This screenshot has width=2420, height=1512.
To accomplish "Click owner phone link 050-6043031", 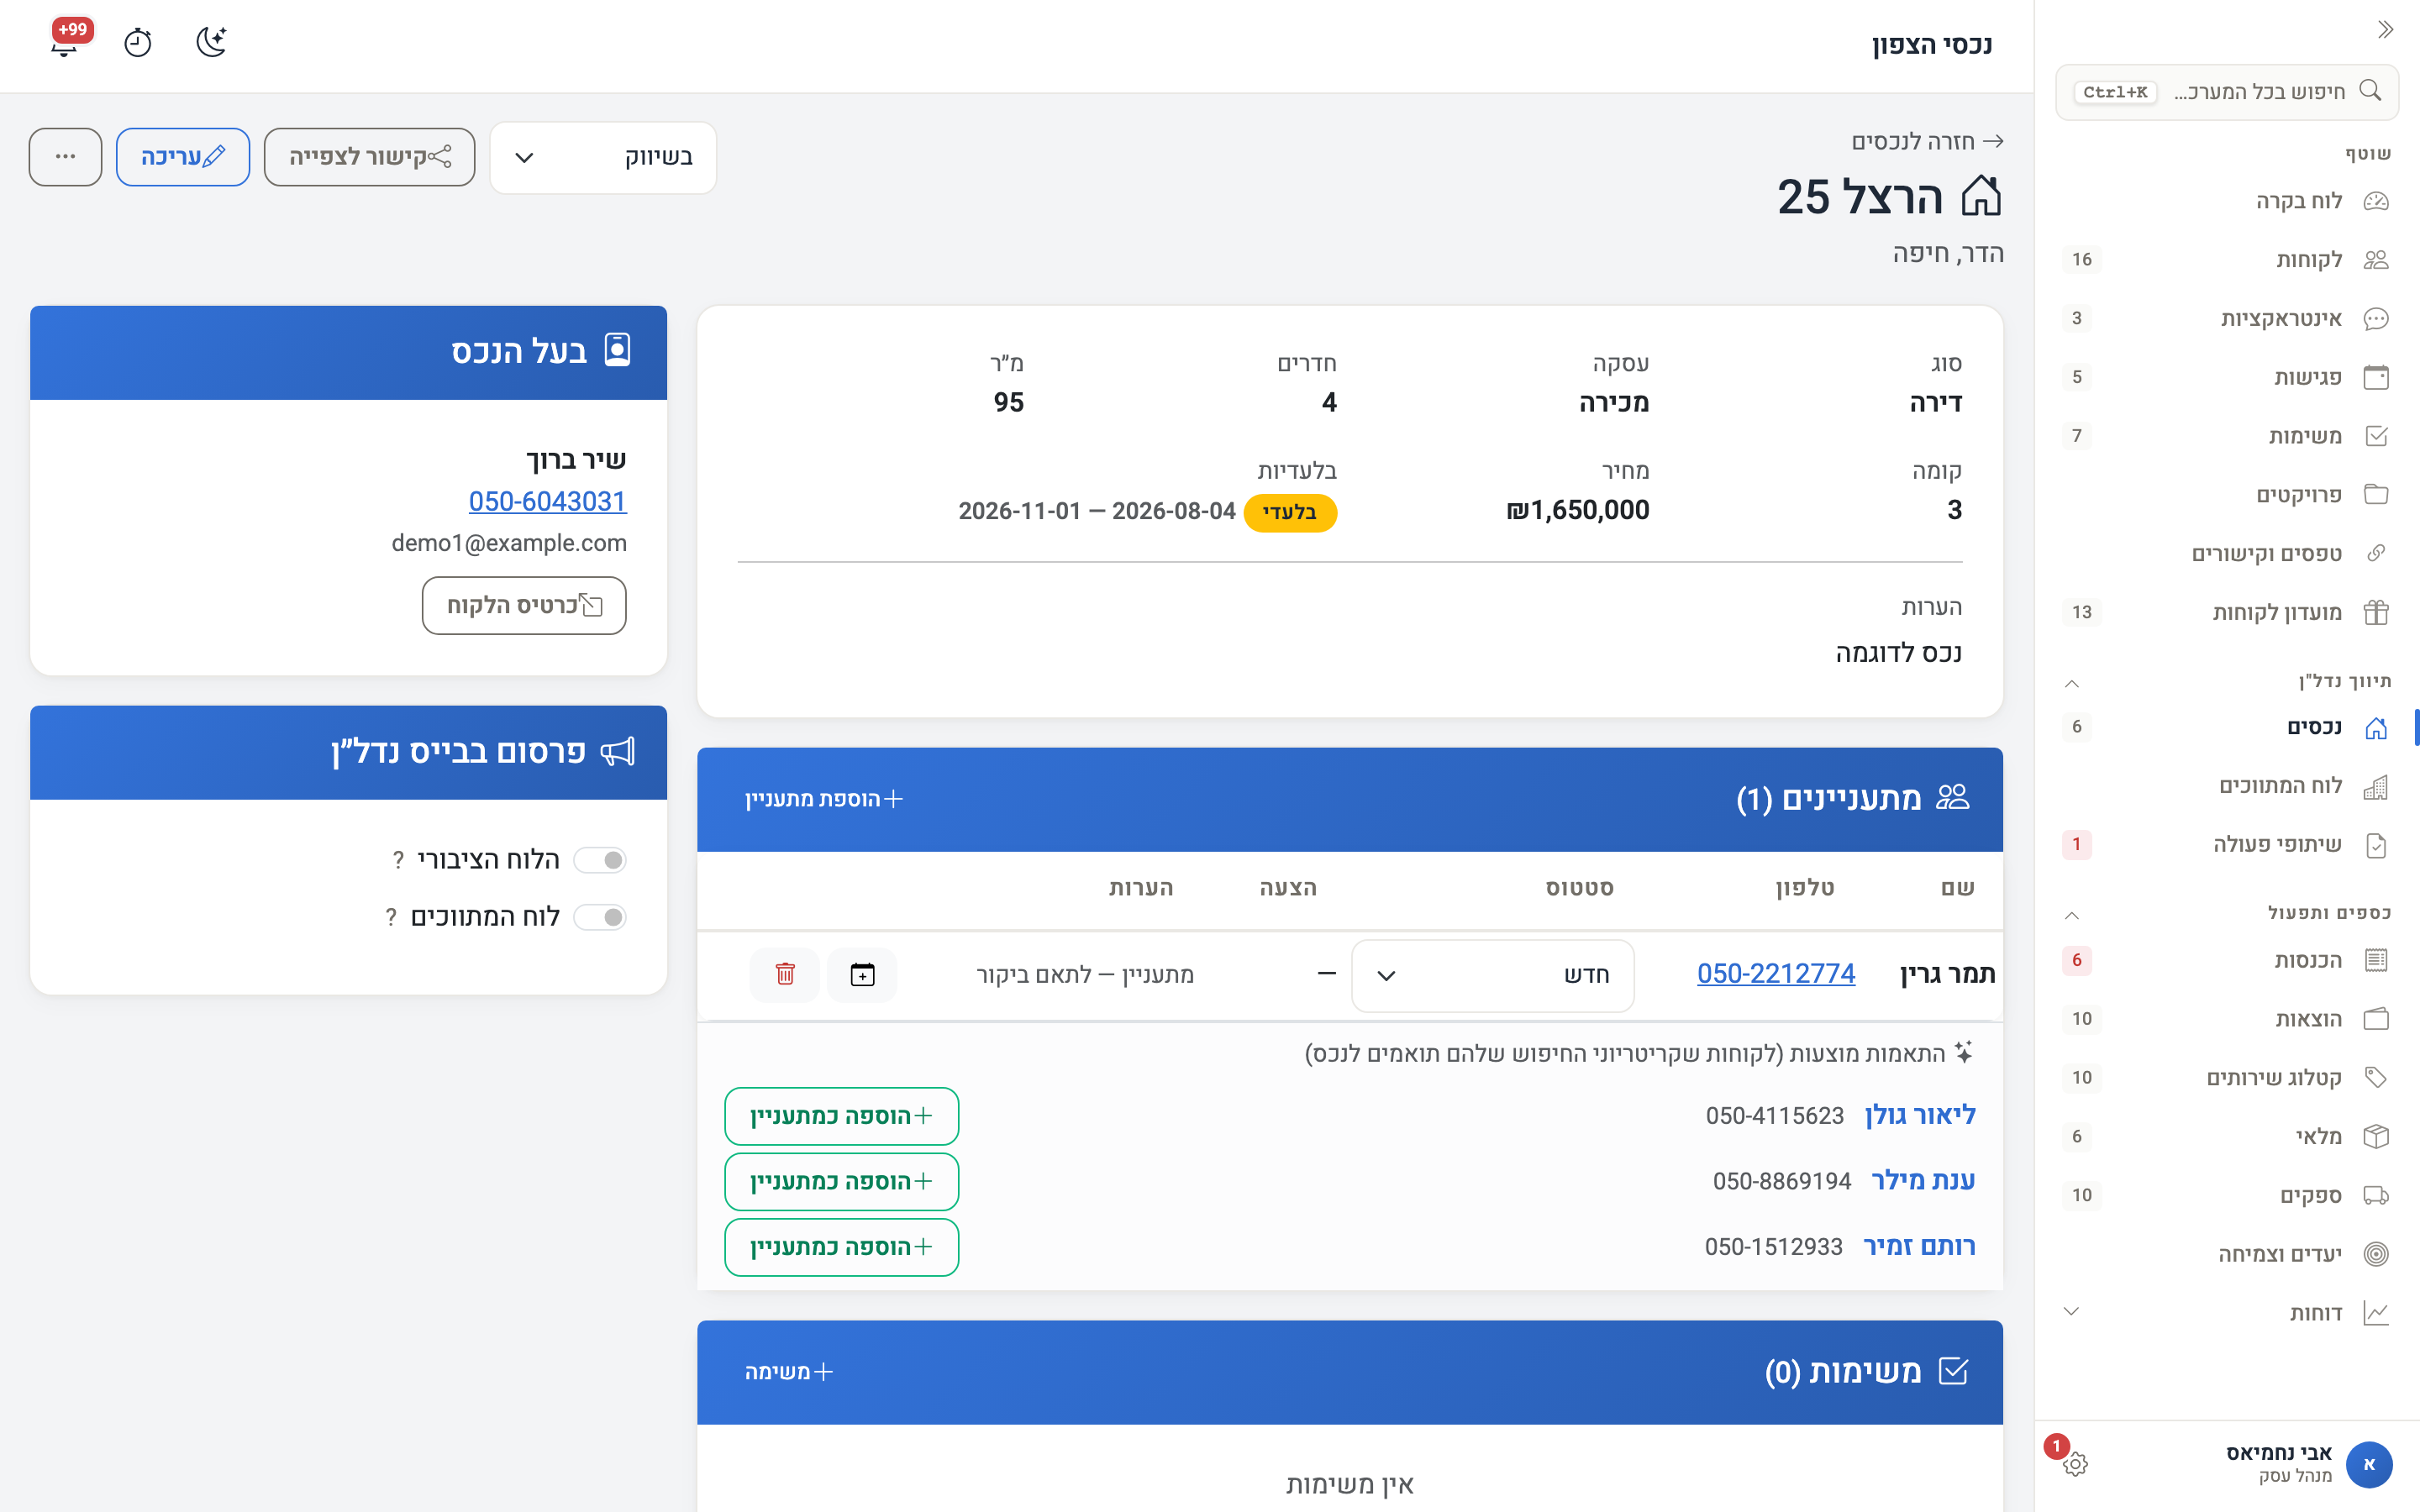I will point(548,501).
